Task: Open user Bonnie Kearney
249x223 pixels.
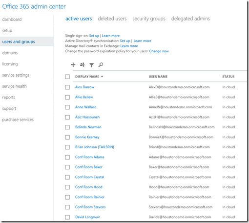Action: click(x=87, y=137)
